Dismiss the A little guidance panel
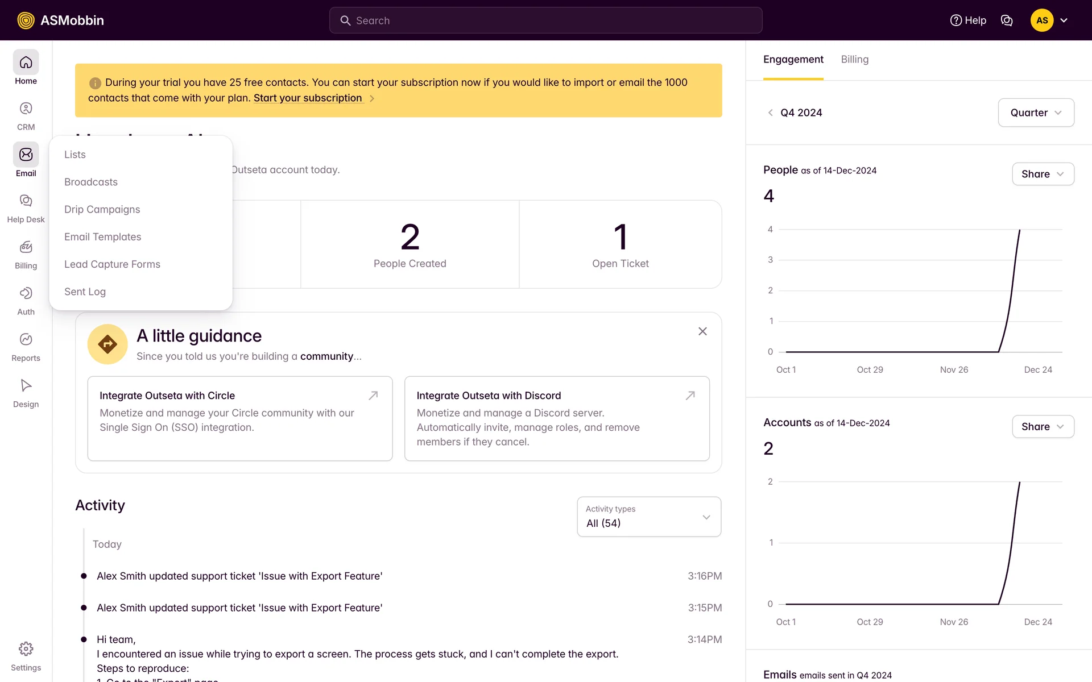The width and height of the screenshot is (1092, 682). pyautogui.click(x=702, y=331)
